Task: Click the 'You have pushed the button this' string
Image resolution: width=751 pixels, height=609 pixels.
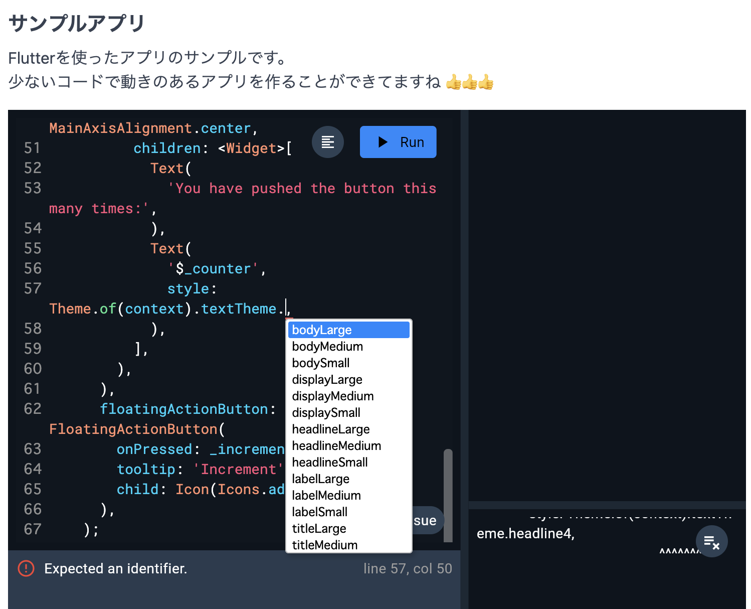Action: pyautogui.click(x=302, y=189)
